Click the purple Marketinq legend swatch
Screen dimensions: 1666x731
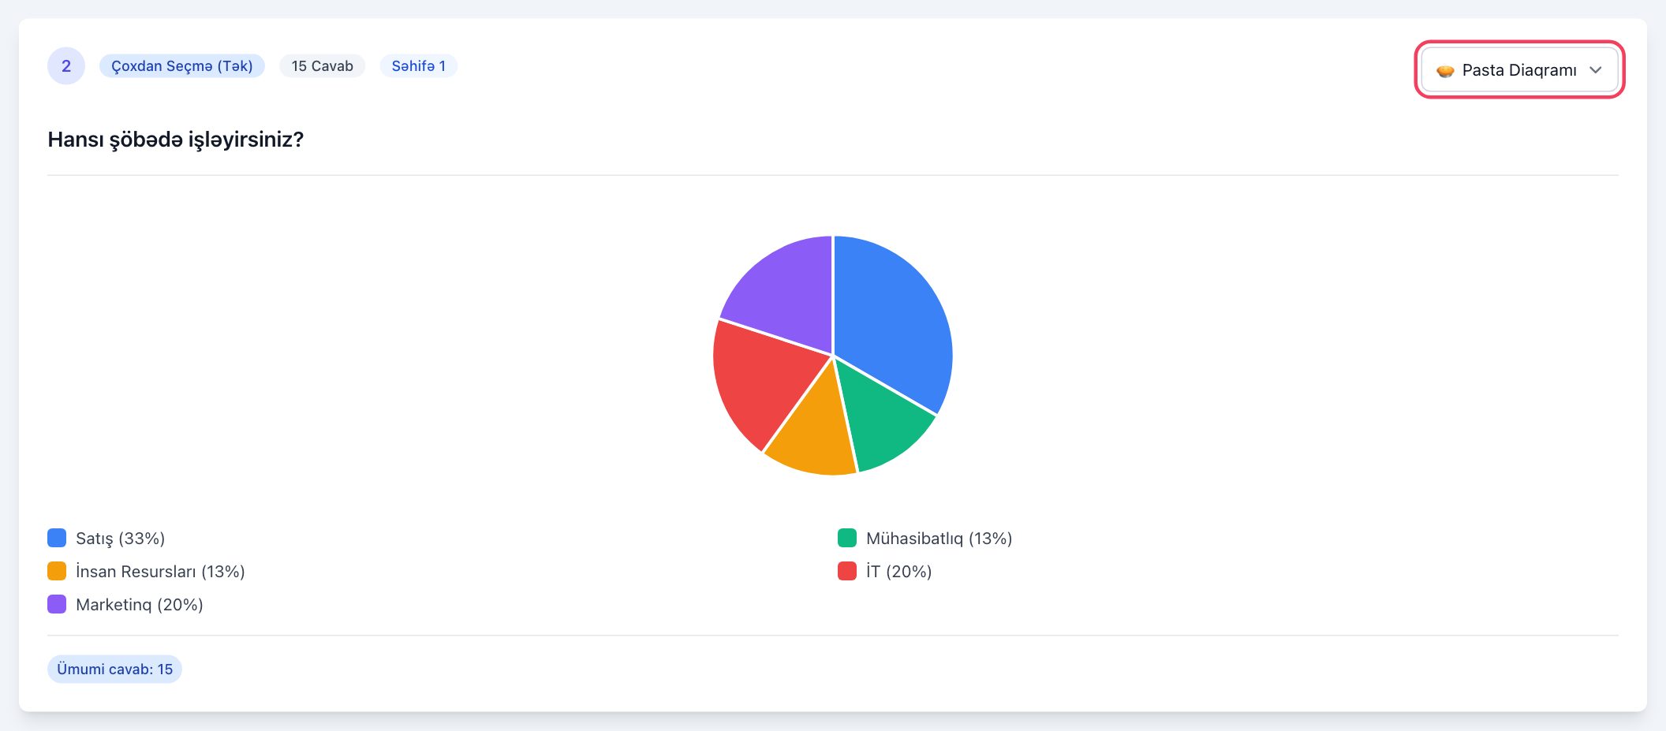57,604
